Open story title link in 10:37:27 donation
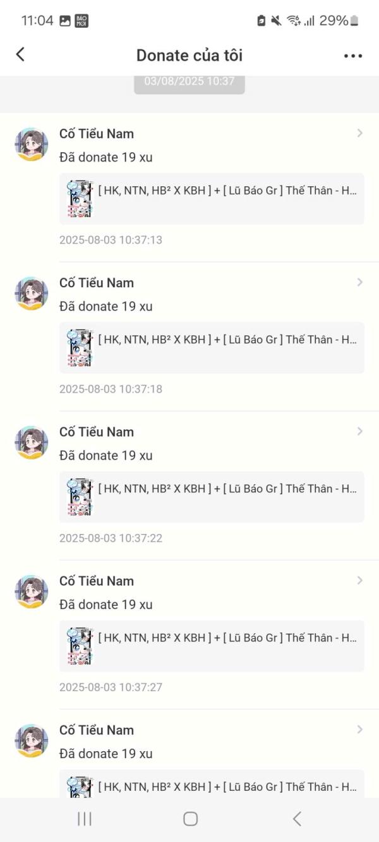Viewport: 379px width, 842px height. pos(227,637)
